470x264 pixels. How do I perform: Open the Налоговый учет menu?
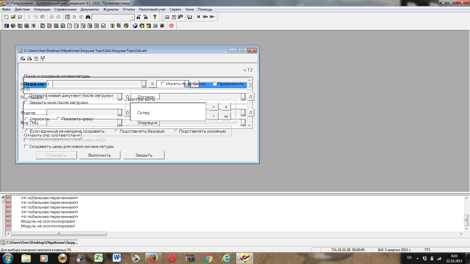click(152, 9)
